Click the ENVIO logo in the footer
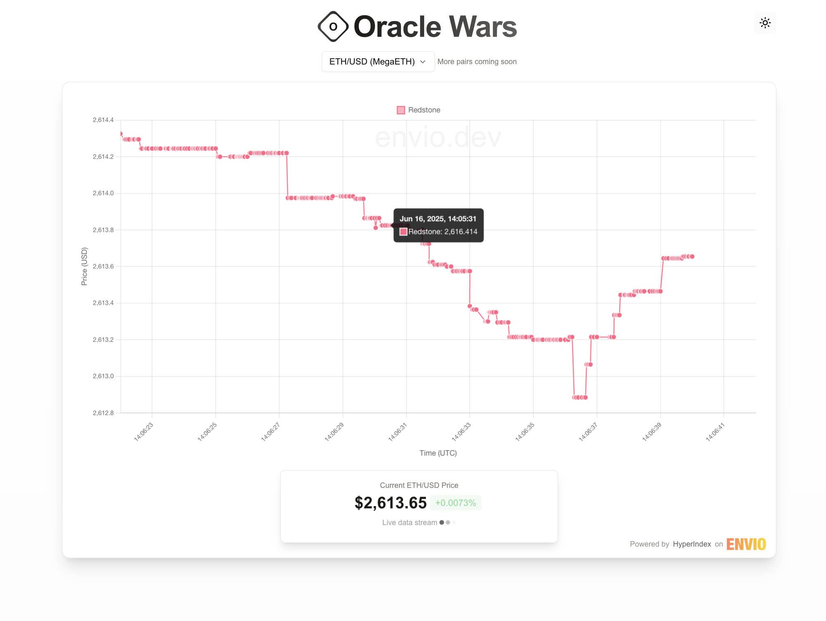The height and width of the screenshot is (621, 826). point(746,544)
